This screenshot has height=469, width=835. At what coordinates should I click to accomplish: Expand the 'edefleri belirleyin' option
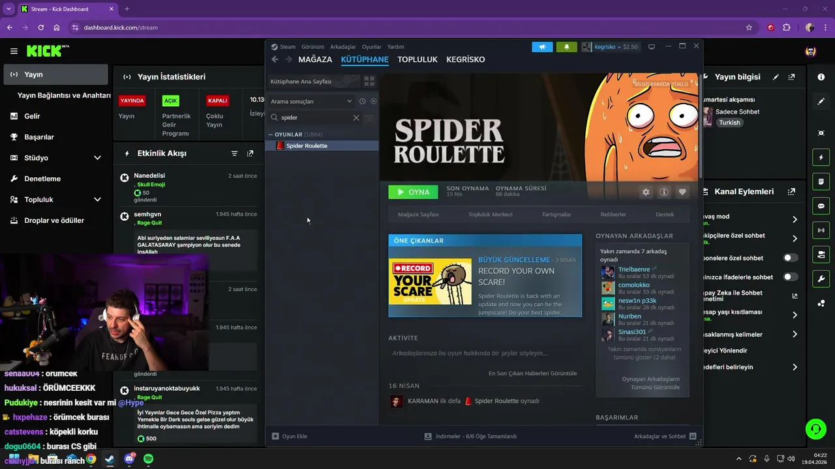[x=795, y=367]
